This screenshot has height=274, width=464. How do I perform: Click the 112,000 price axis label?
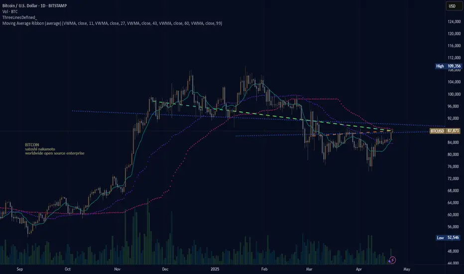coord(454,58)
